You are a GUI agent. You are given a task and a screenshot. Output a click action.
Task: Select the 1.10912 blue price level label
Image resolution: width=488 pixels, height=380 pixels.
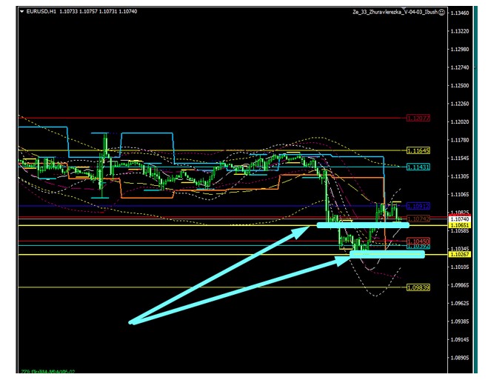[x=418, y=205]
